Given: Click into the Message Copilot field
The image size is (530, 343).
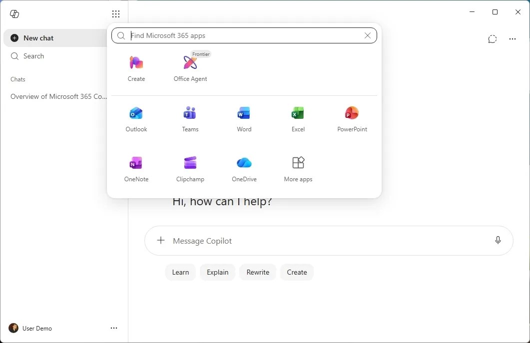Looking at the screenshot, I should (x=329, y=241).
